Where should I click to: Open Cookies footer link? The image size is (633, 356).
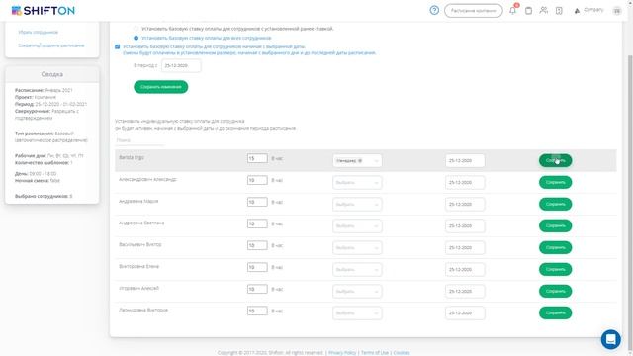pyautogui.click(x=402, y=353)
